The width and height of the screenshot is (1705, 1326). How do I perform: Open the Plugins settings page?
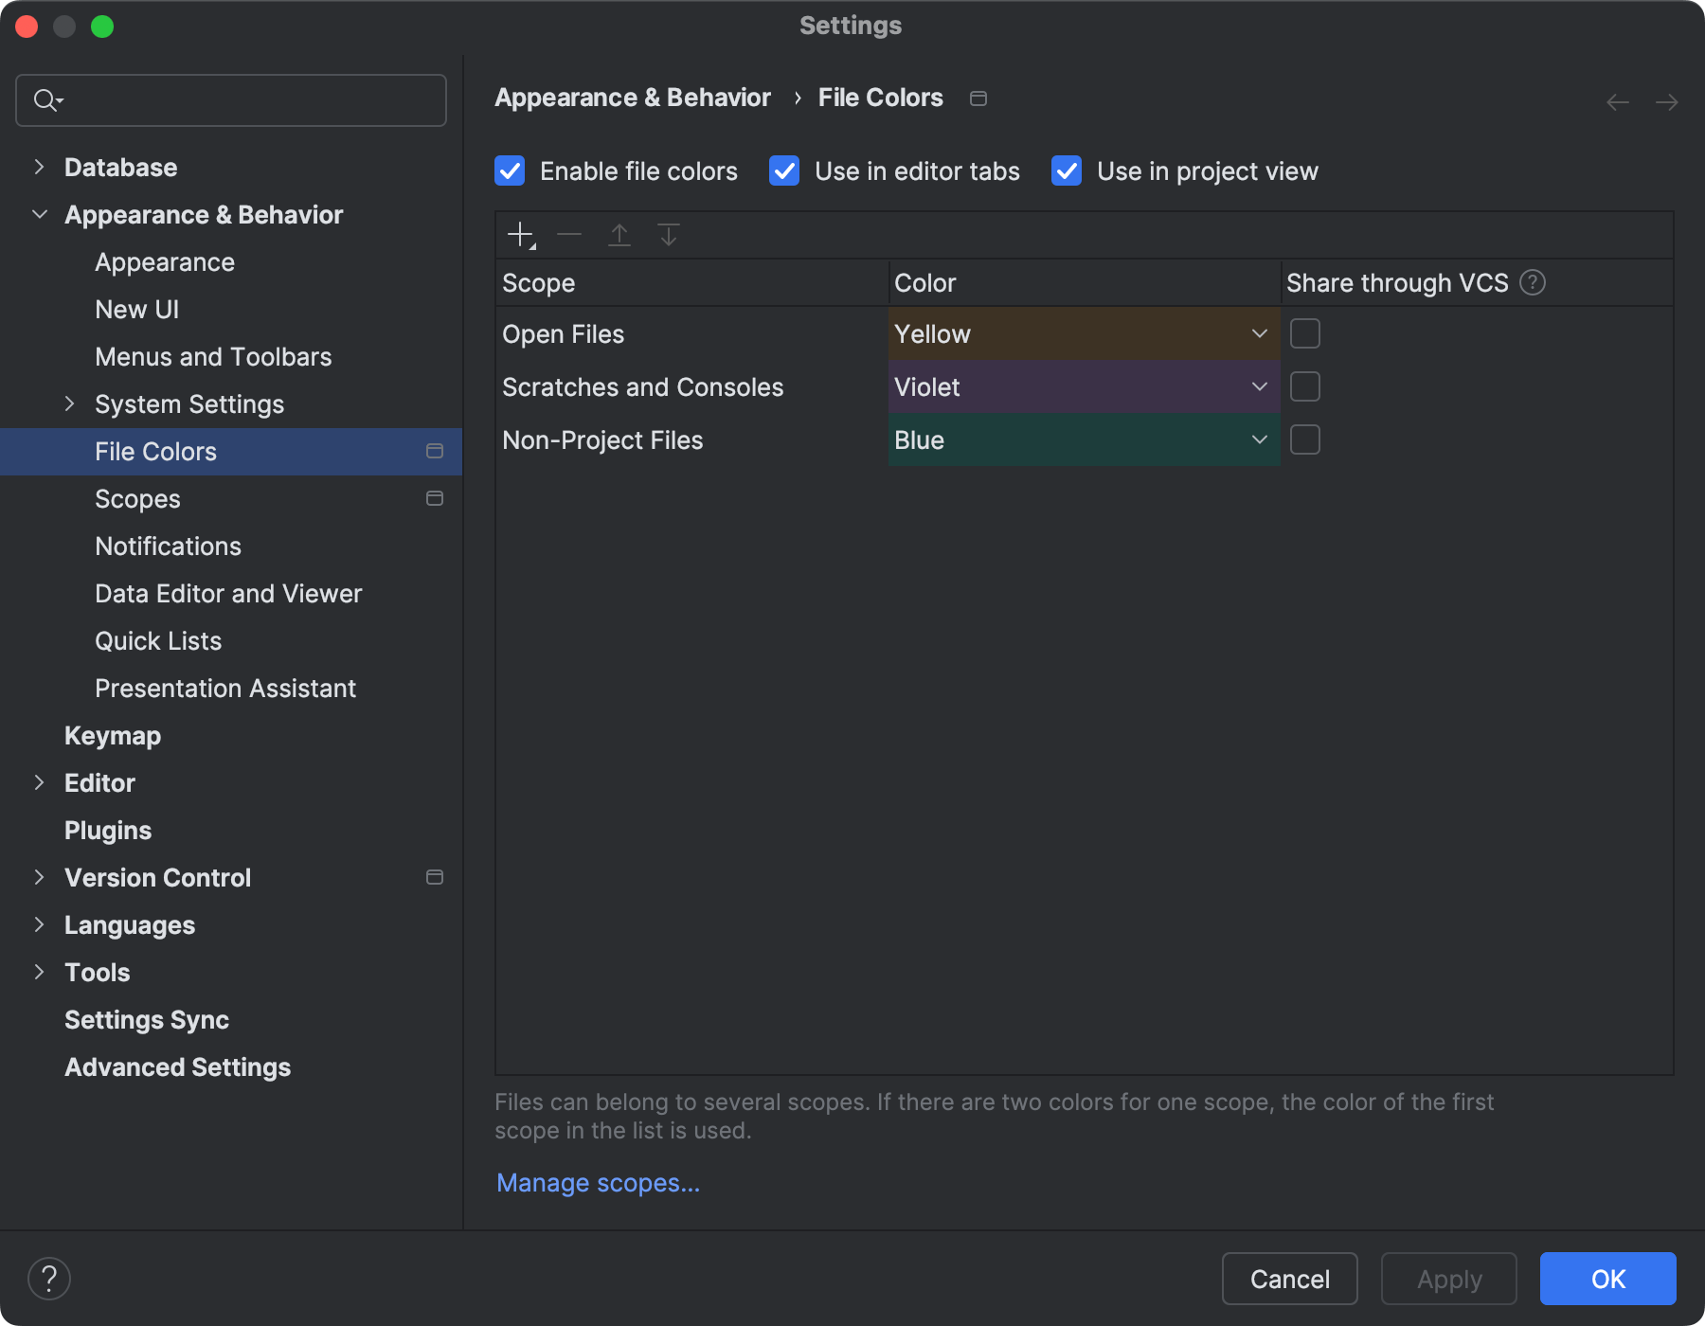point(108,831)
